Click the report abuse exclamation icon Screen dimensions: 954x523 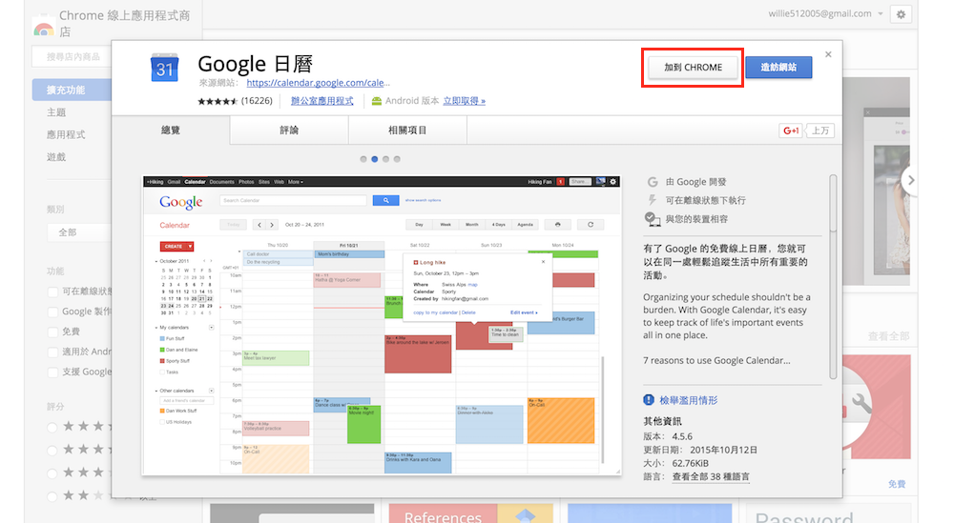pyautogui.click(x=649, y=400)
